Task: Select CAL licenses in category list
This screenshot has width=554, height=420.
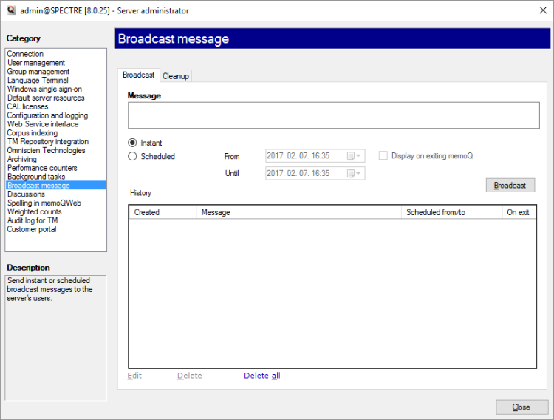Action: [27, 106]
